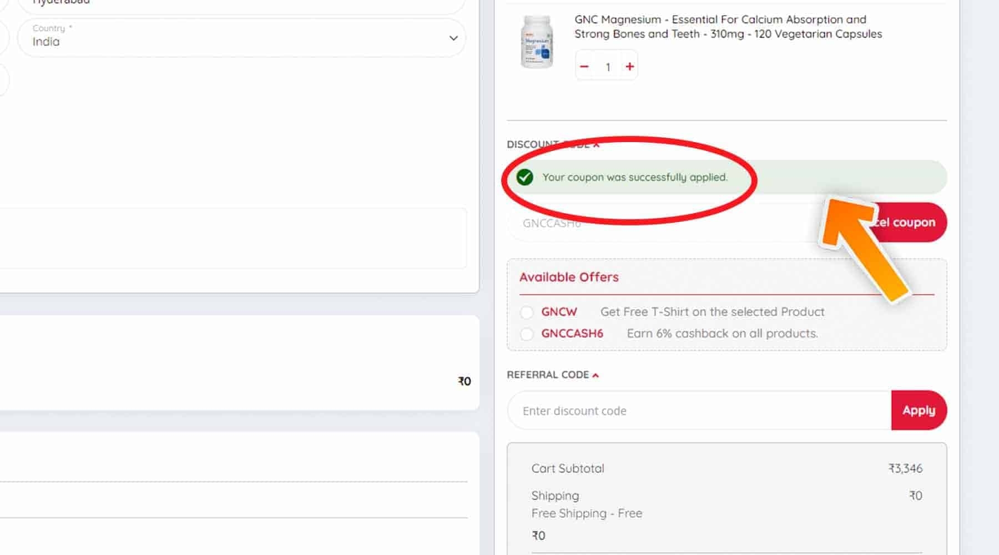Click the Country field chevron arrow
The image size is (999, 555).
(x=453, y=38)
